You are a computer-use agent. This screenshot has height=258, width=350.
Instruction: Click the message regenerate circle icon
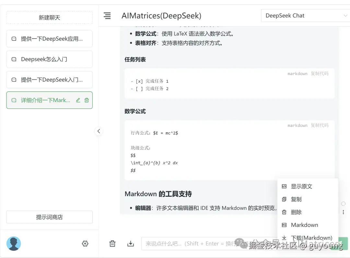click(343, 204)
